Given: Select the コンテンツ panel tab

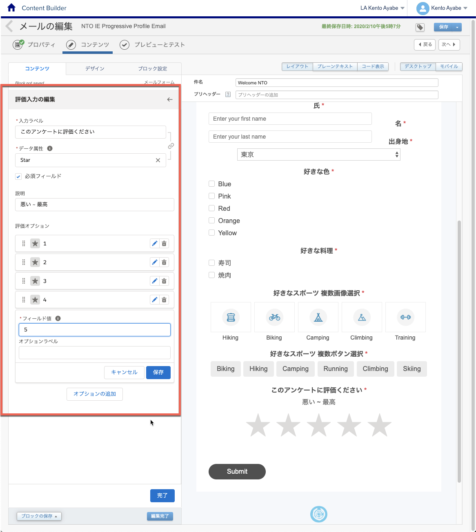Looking at the screenshot, I should [x=37, y=68].
